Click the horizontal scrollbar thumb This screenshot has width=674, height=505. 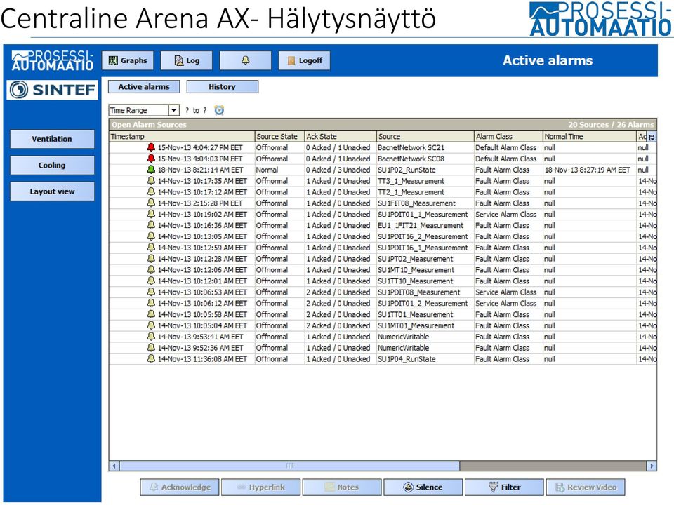(x=290, y=466)
